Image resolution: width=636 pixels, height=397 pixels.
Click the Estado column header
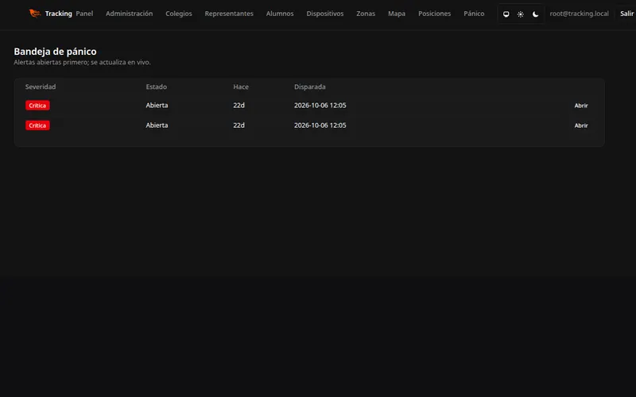point(156,87)
